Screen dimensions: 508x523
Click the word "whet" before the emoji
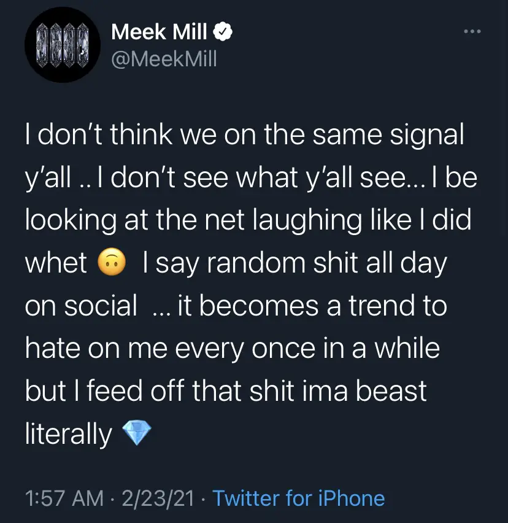pyautogui.click(x=56, y=263)
